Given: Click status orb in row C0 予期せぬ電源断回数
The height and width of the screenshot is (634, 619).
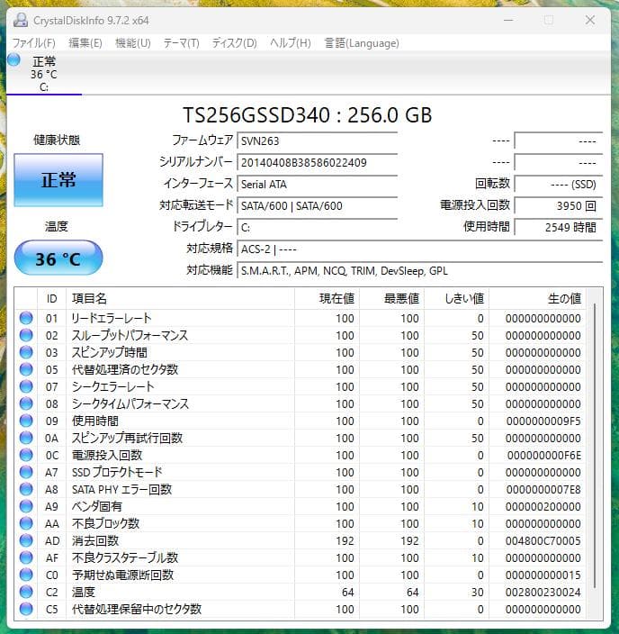Looking at the screenshot, I should coord(26,575).
